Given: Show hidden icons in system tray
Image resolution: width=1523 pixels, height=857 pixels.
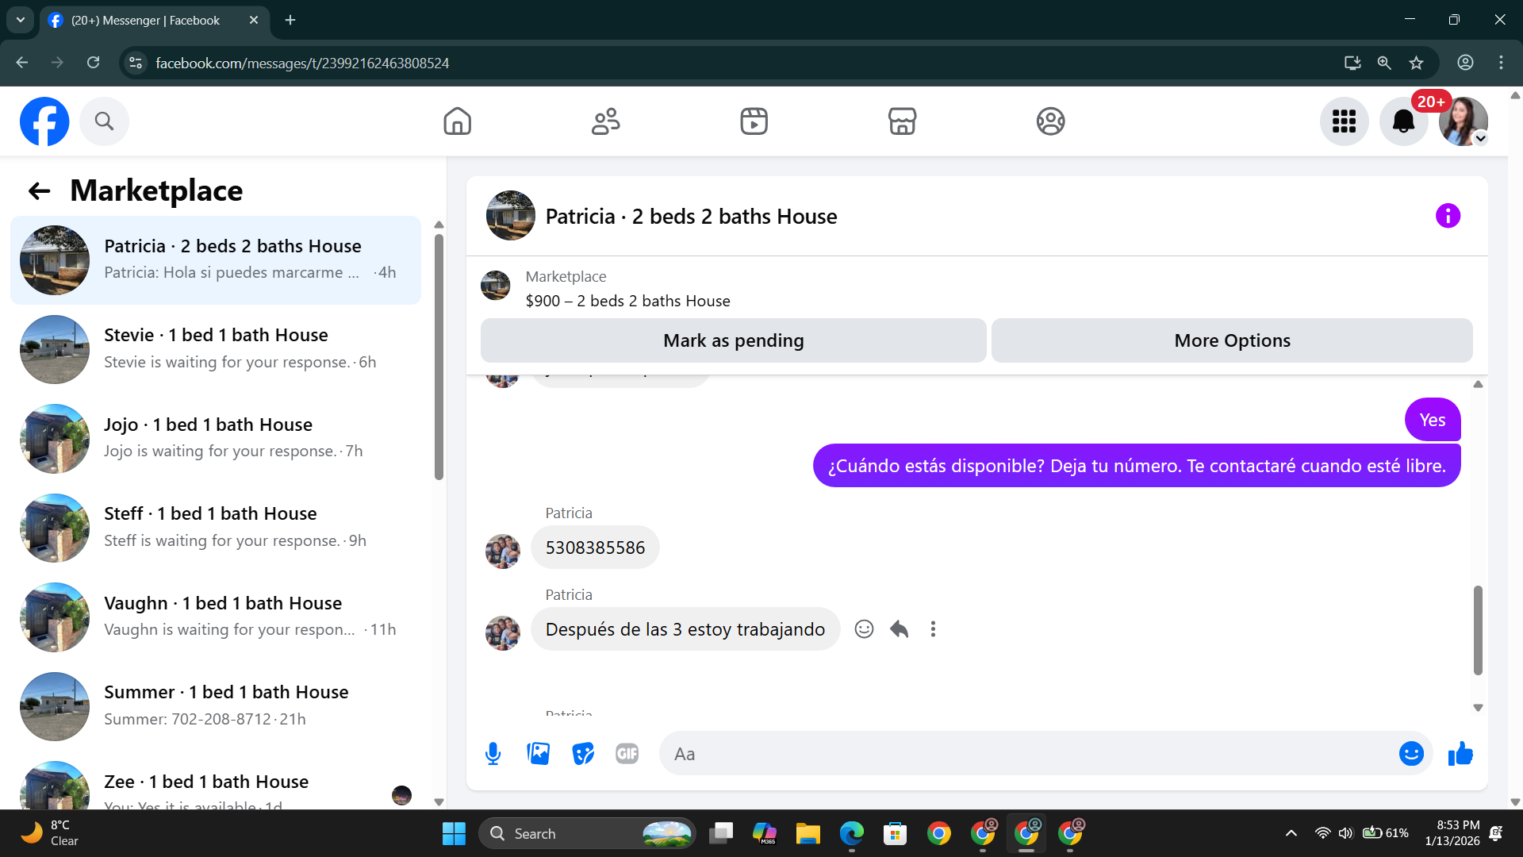Looking at the screenshot, I should [1291, 833].
